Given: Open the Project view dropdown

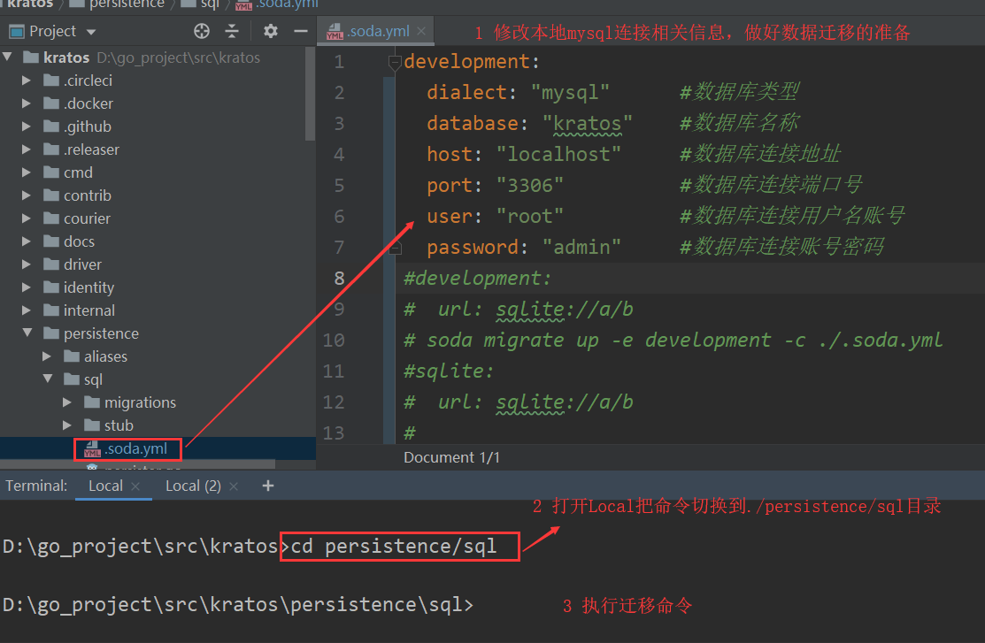Looking at the screenshot, I should [91, 32].
